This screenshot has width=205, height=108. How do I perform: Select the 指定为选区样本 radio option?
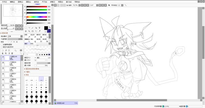[x=2, y=47]
